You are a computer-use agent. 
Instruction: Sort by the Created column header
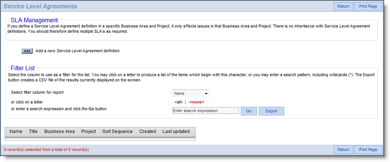[148, 131]
